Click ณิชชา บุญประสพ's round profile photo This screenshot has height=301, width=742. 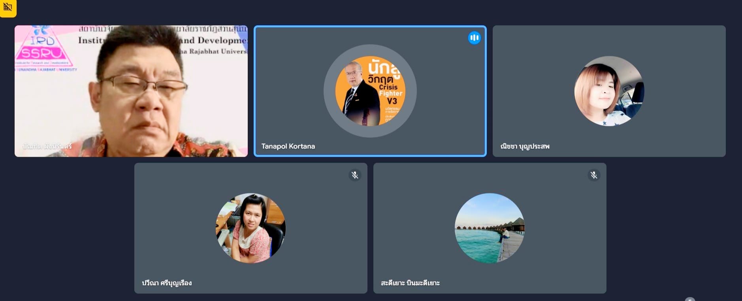[609, 91]
